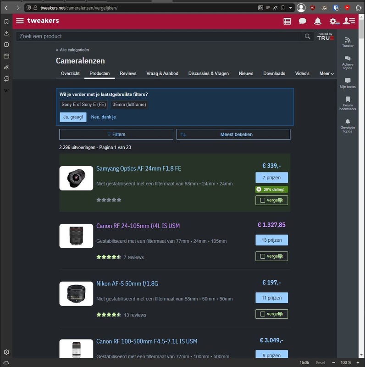Image resolution: width=365 pixels, height=367 pixels.
Task: Open the red YouTube extension icon
Action: click(347, 8)
